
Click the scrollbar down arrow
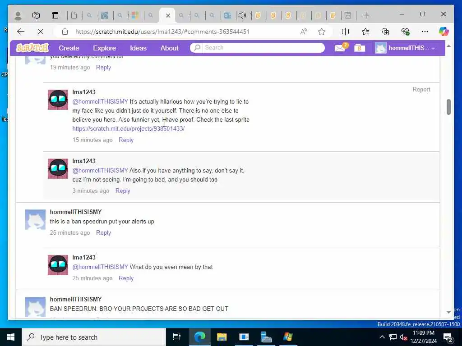coord(448,313)
